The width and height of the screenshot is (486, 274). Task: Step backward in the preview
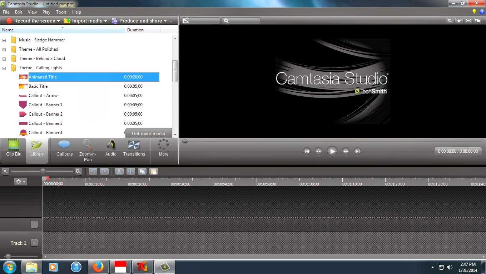pyautogui.click(x=318, y=151)
